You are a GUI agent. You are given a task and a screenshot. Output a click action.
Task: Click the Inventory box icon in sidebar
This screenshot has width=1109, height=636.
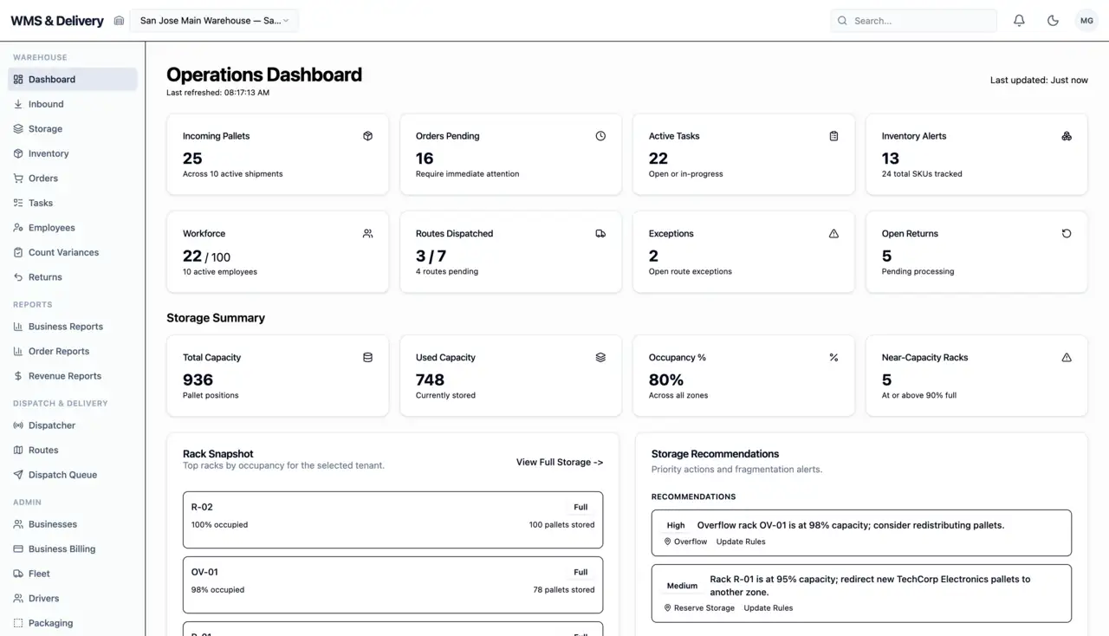pos(18,153)
